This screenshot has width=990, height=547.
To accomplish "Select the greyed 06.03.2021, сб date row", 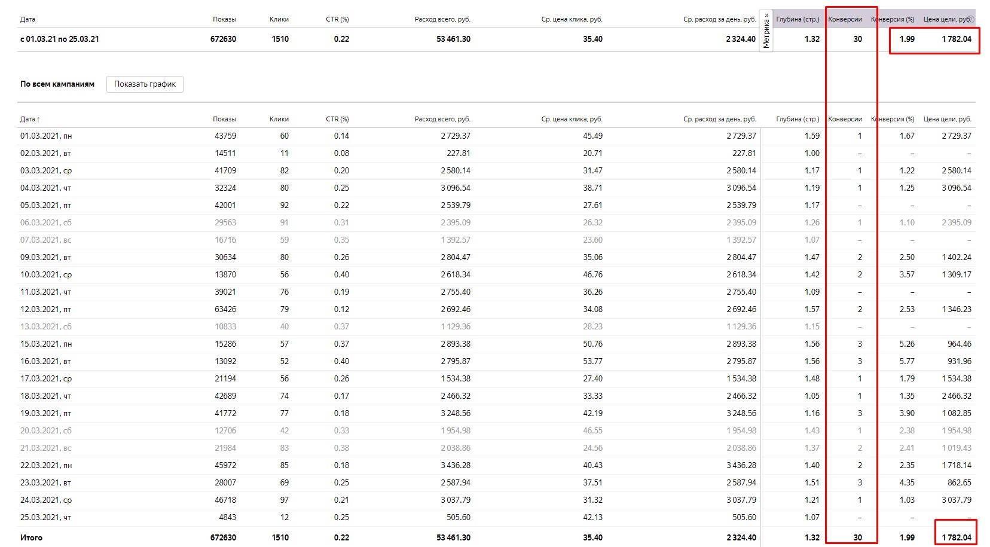I will click(x=496, y=223).
